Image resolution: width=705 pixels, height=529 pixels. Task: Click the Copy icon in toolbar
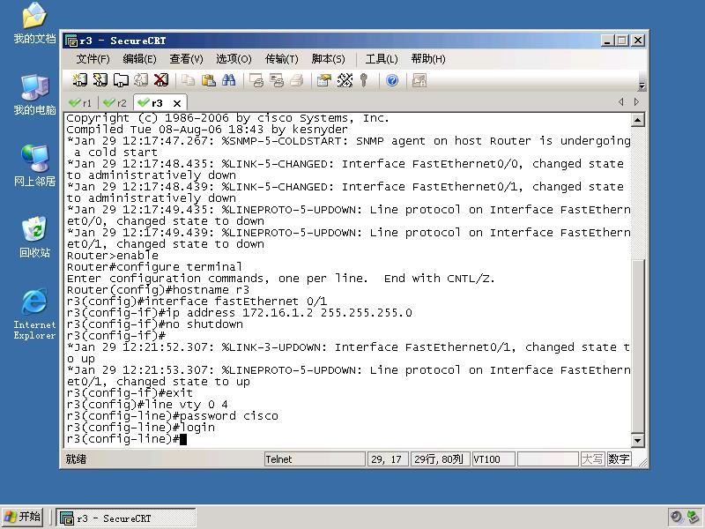188,80
